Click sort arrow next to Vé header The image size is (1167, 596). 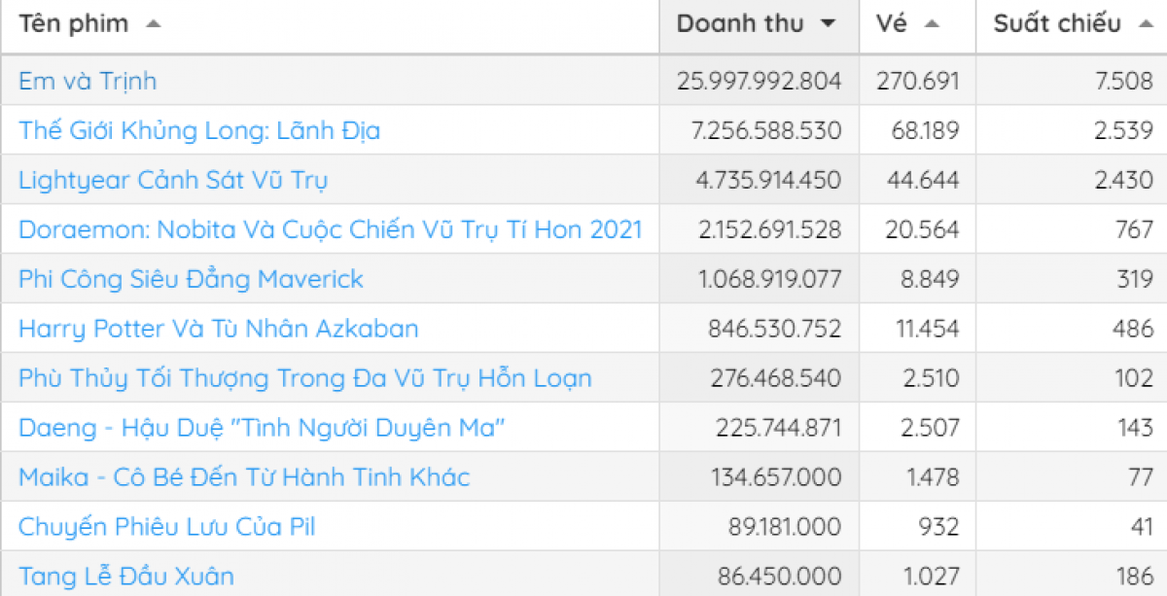[932, 24]
